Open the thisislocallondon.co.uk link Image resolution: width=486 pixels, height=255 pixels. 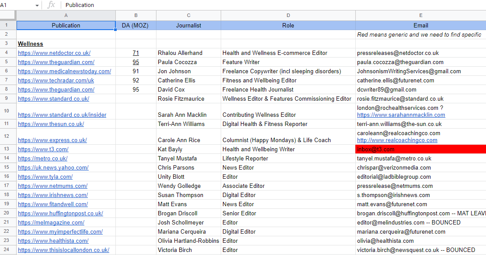(63, 250)
